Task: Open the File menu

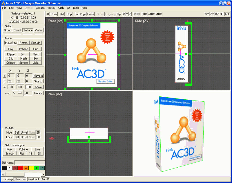Action: (x=4, y=8)
